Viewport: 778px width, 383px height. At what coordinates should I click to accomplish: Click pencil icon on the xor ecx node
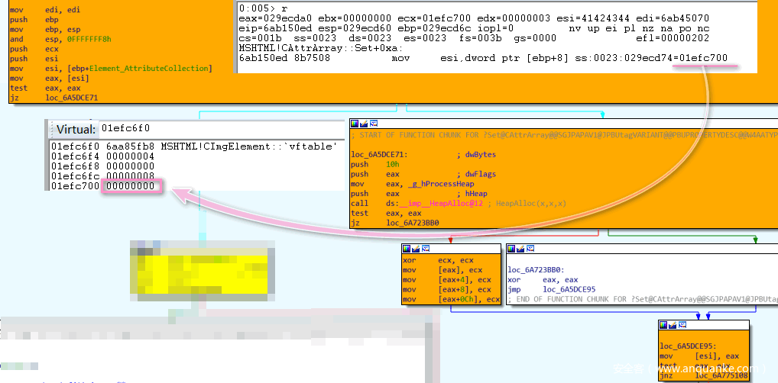[x=417, y=249]
